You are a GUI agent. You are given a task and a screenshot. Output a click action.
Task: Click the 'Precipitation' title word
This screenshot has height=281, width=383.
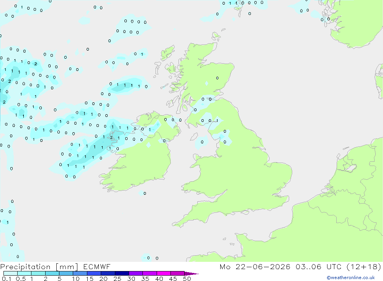(x=25, y=267)
